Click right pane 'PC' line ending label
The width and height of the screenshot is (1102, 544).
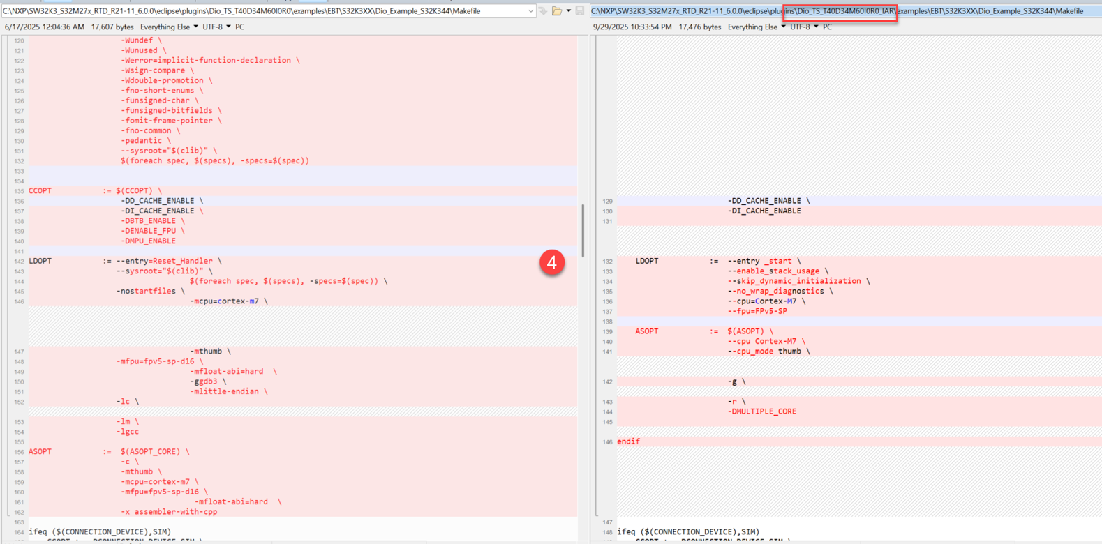[827, 27]
